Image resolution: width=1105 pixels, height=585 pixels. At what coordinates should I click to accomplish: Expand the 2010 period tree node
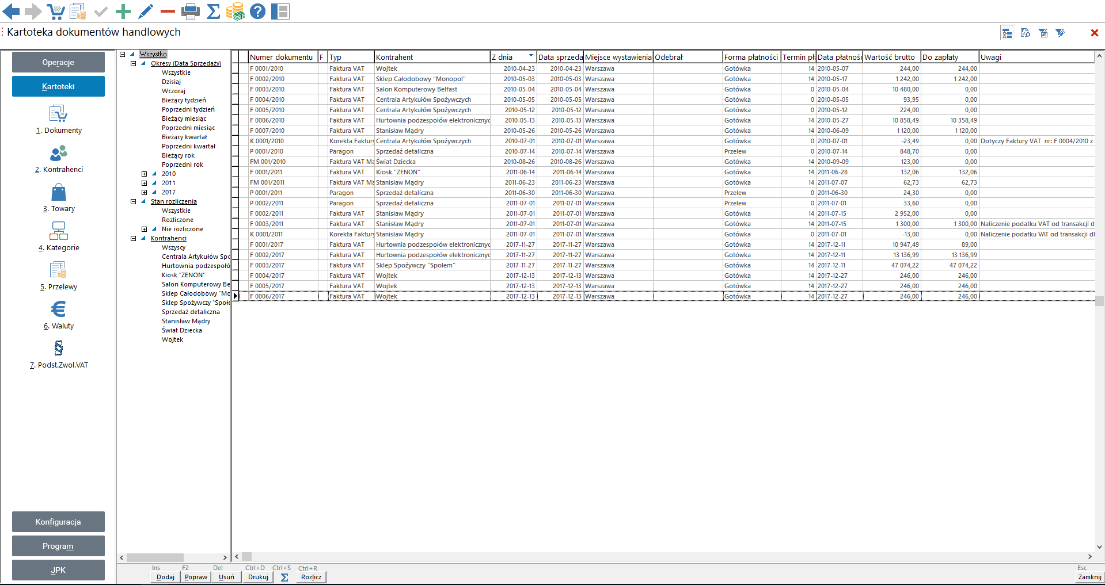(x=145, y=174)
